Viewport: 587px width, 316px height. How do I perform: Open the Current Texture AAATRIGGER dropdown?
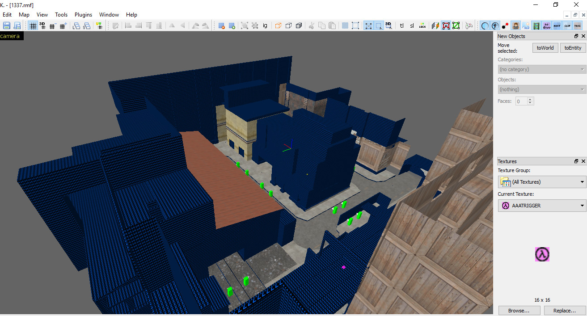click(541, 205)
